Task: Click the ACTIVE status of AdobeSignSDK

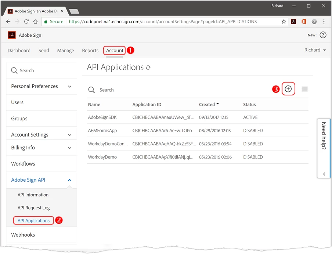Action: [x=250, y=117]
